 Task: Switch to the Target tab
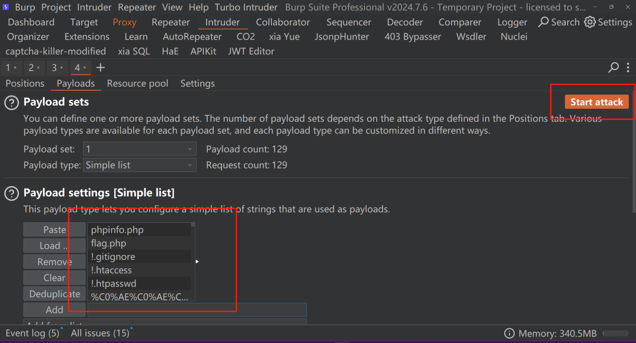point(84,22)
